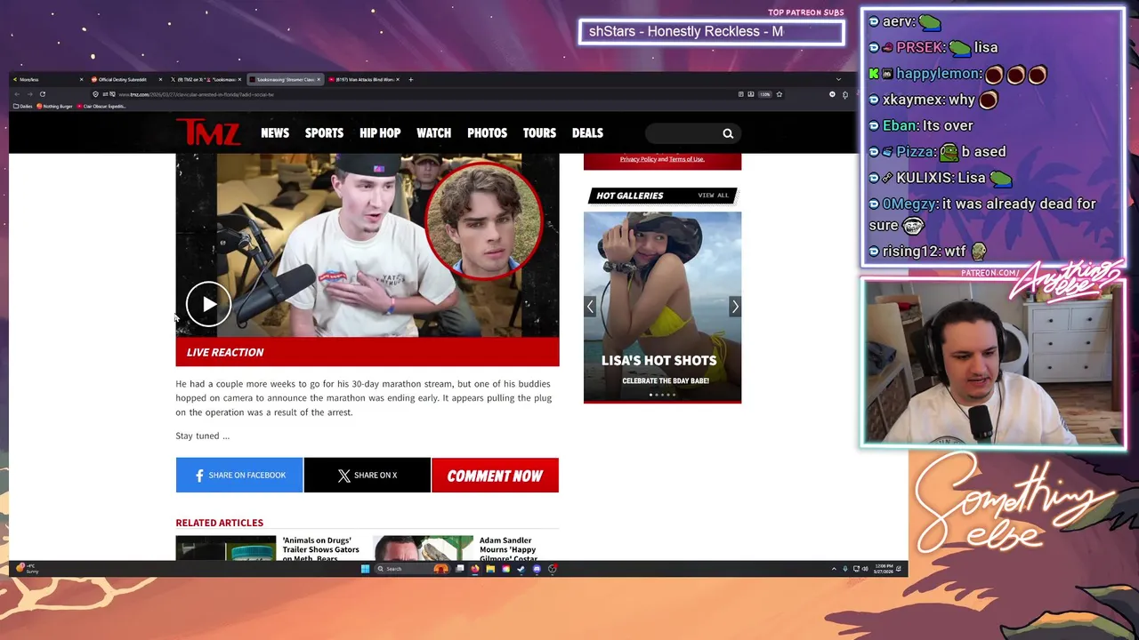Share article on Facebook

click(x=239, y=475)
